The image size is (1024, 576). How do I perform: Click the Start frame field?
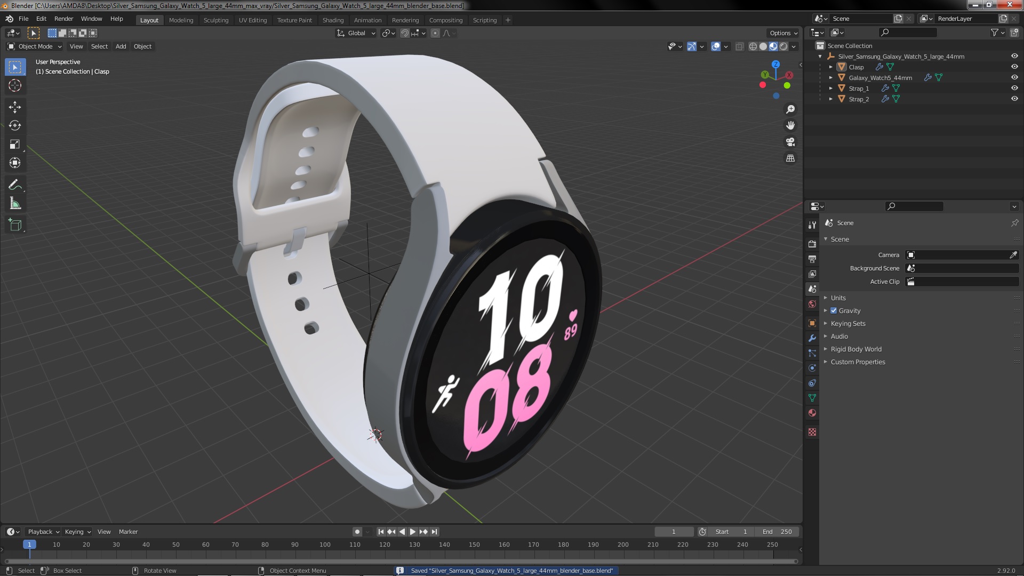(732, 532)
